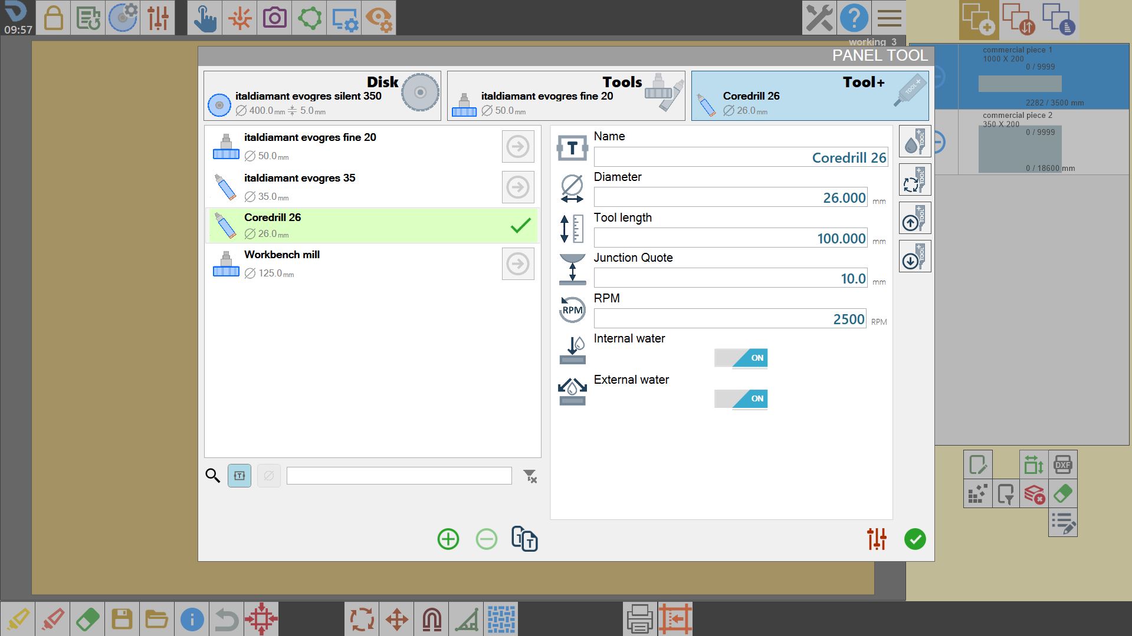This screenshot has height=636, width=1132.
Task: Select Coredrill 26 in tool list
Action: [372, 225]
